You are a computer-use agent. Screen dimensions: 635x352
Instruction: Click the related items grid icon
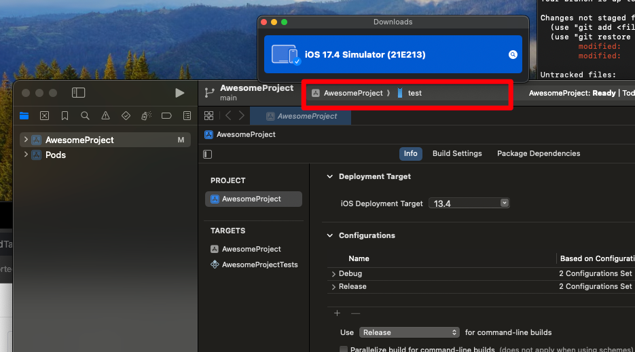pyautogui.click(x=209, y=116)
